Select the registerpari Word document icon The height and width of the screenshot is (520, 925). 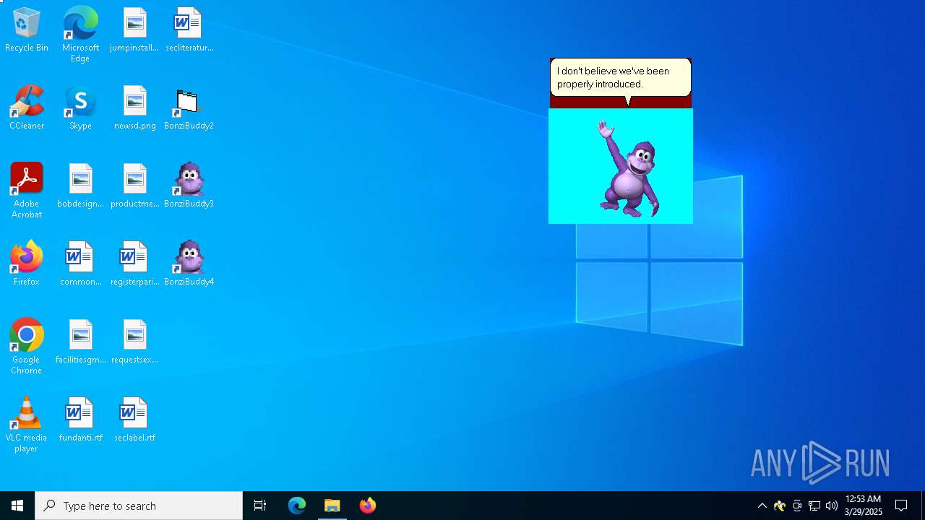click(x=134, y=264)
